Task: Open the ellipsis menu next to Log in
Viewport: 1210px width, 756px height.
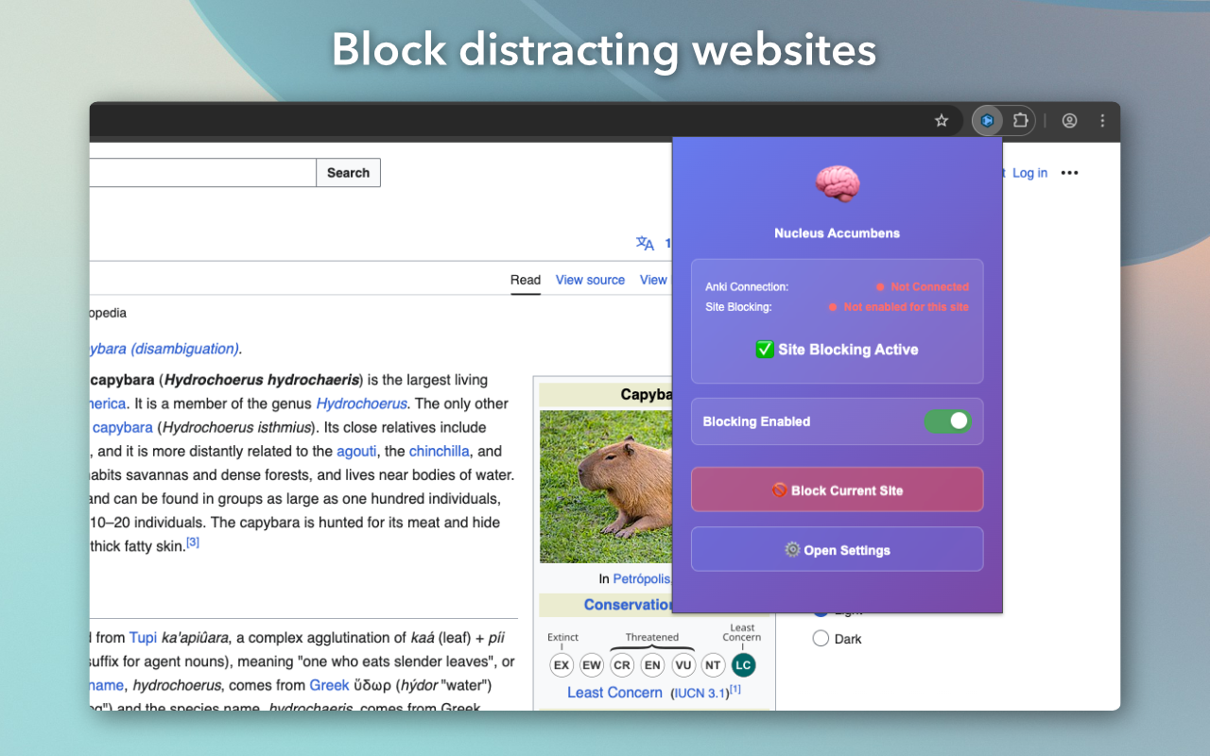Action: (x=1069, y=173)
